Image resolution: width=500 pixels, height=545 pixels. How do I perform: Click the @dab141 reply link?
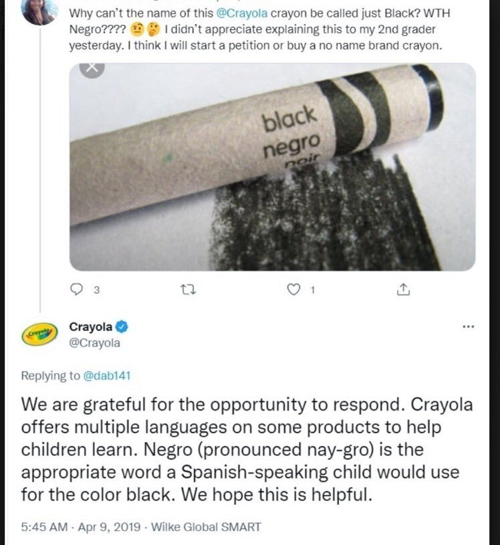(x=106, y=376)
